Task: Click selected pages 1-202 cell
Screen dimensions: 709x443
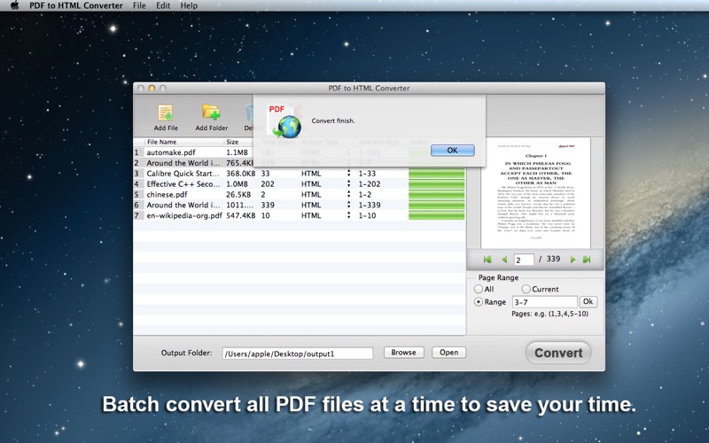Action: [370, 184]
